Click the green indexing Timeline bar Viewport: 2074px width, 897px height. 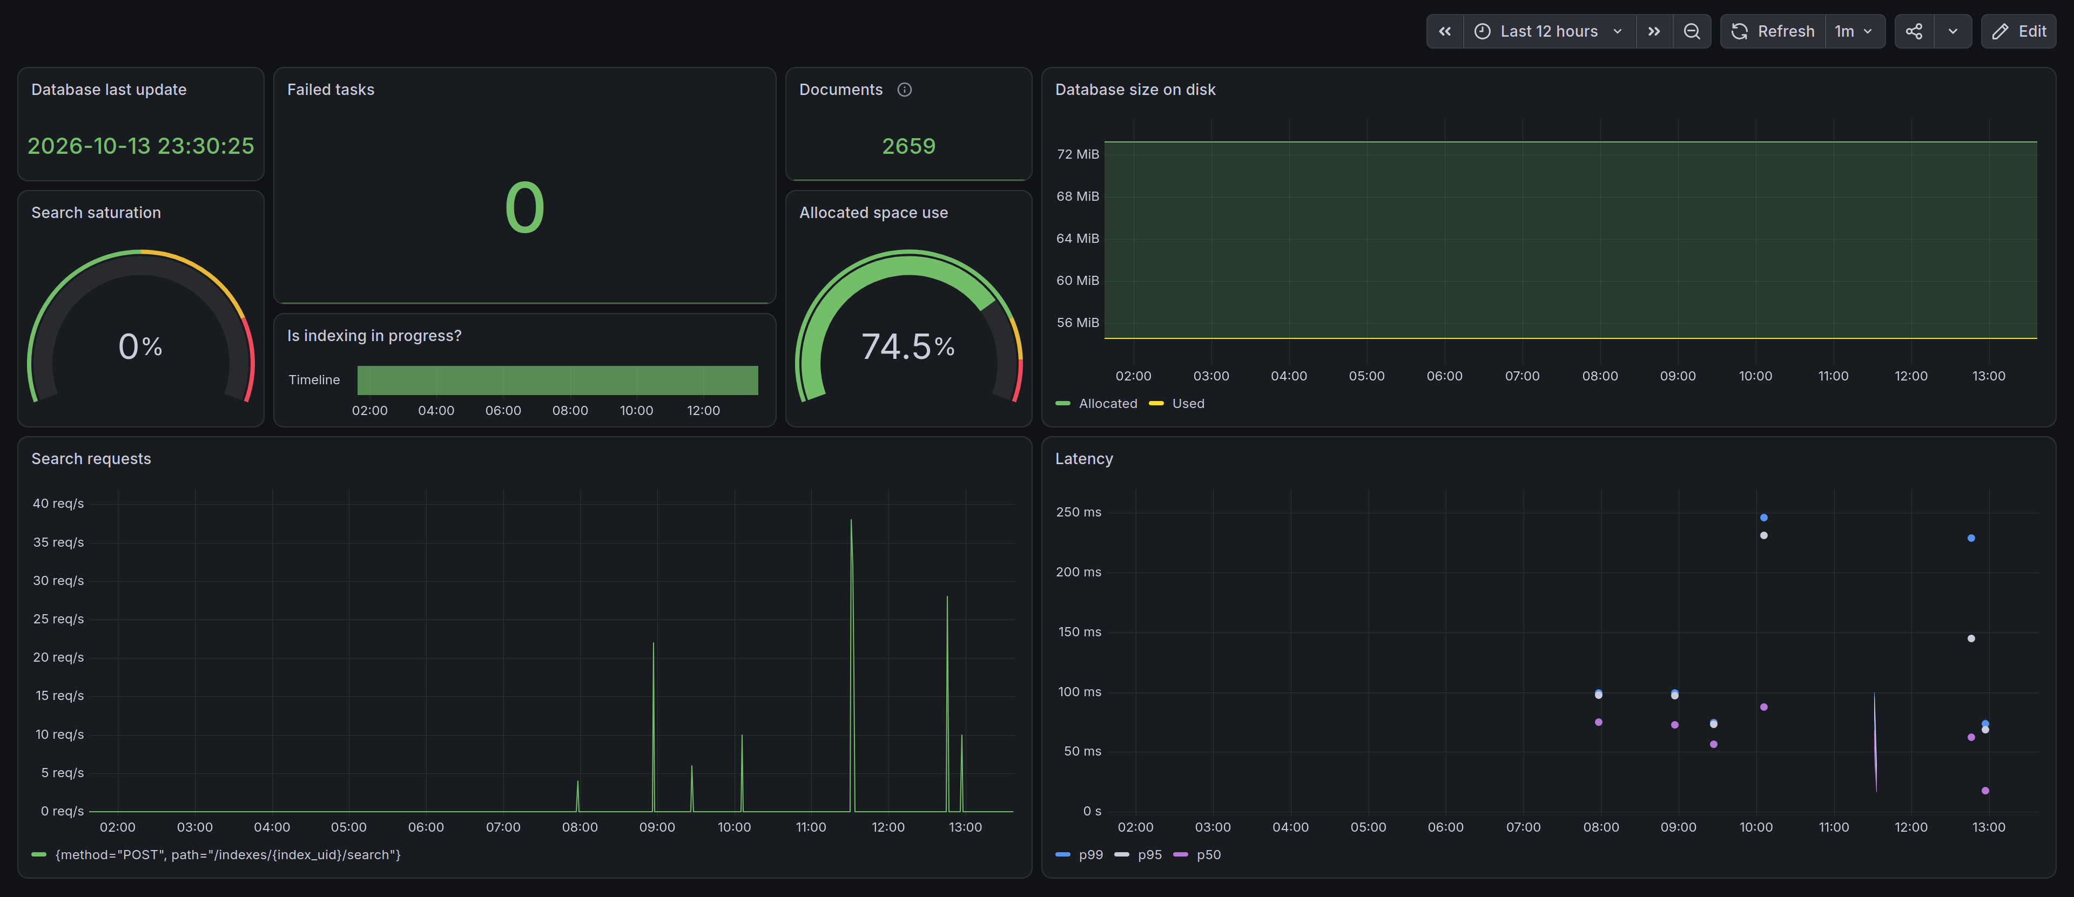point(557,380)
